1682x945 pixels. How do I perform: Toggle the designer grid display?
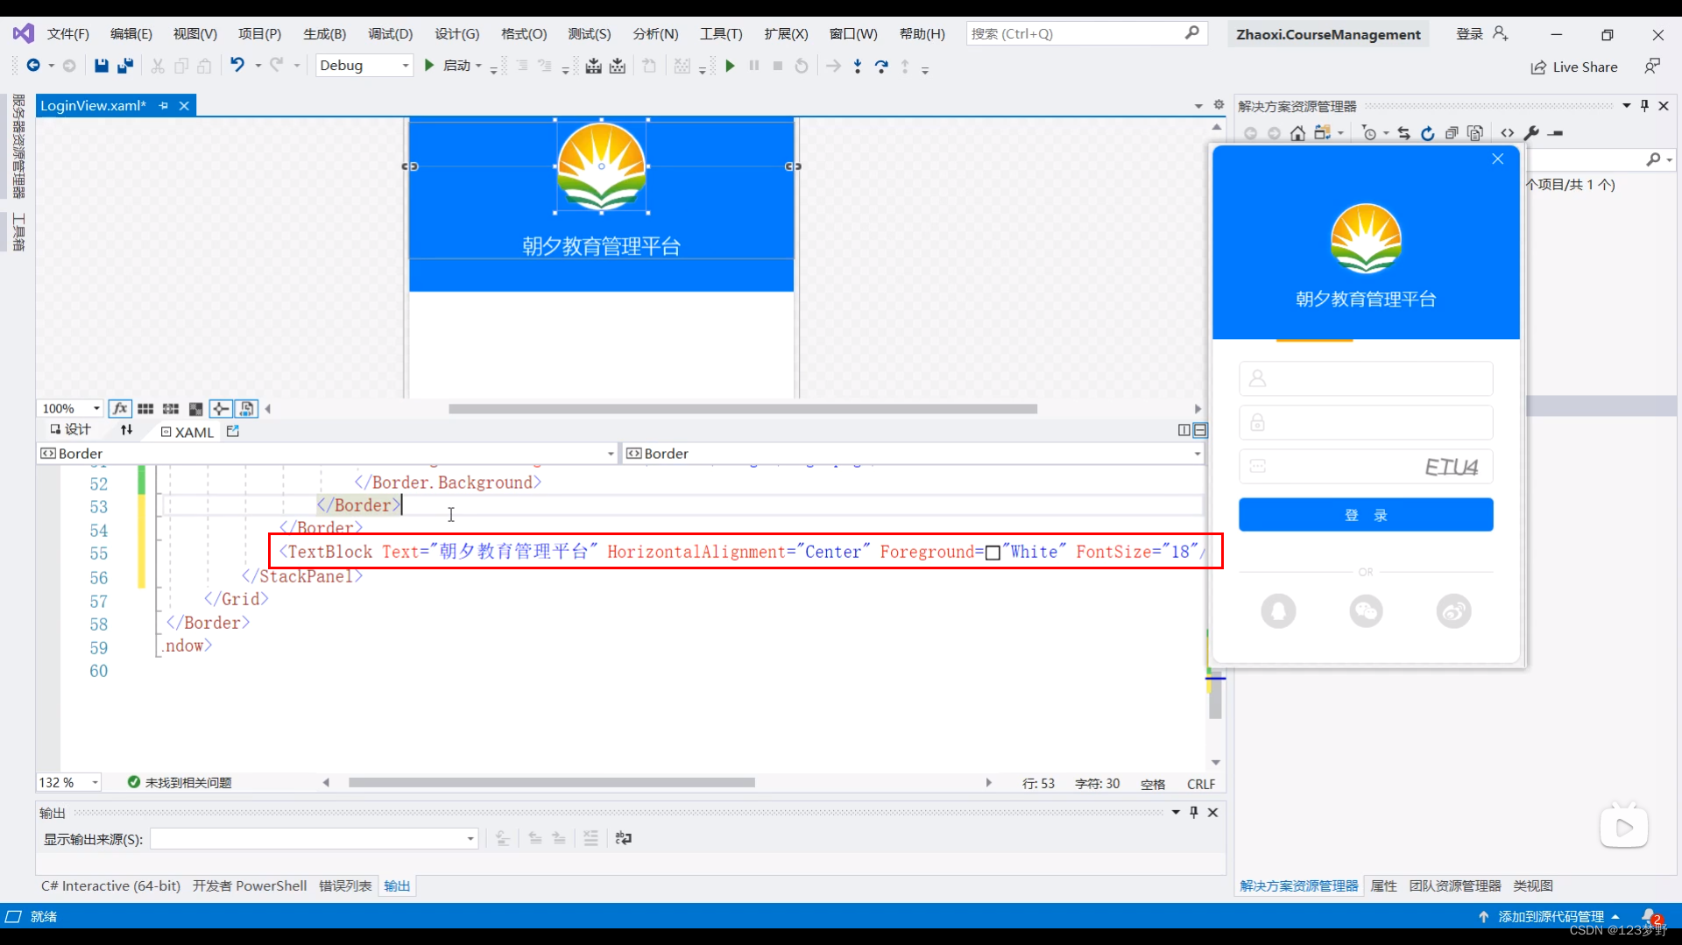tap(145, 409)
